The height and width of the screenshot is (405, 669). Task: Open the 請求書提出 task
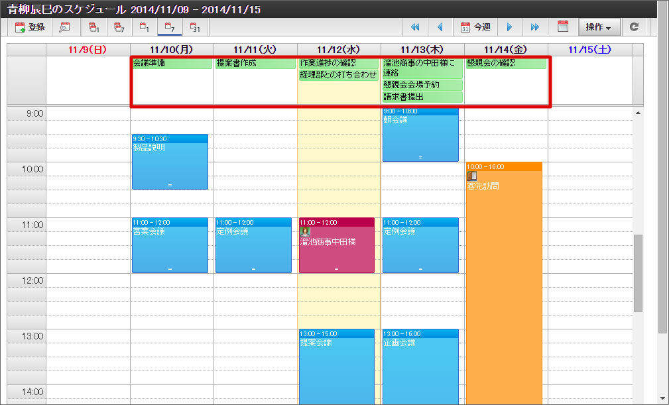[422, 97]
